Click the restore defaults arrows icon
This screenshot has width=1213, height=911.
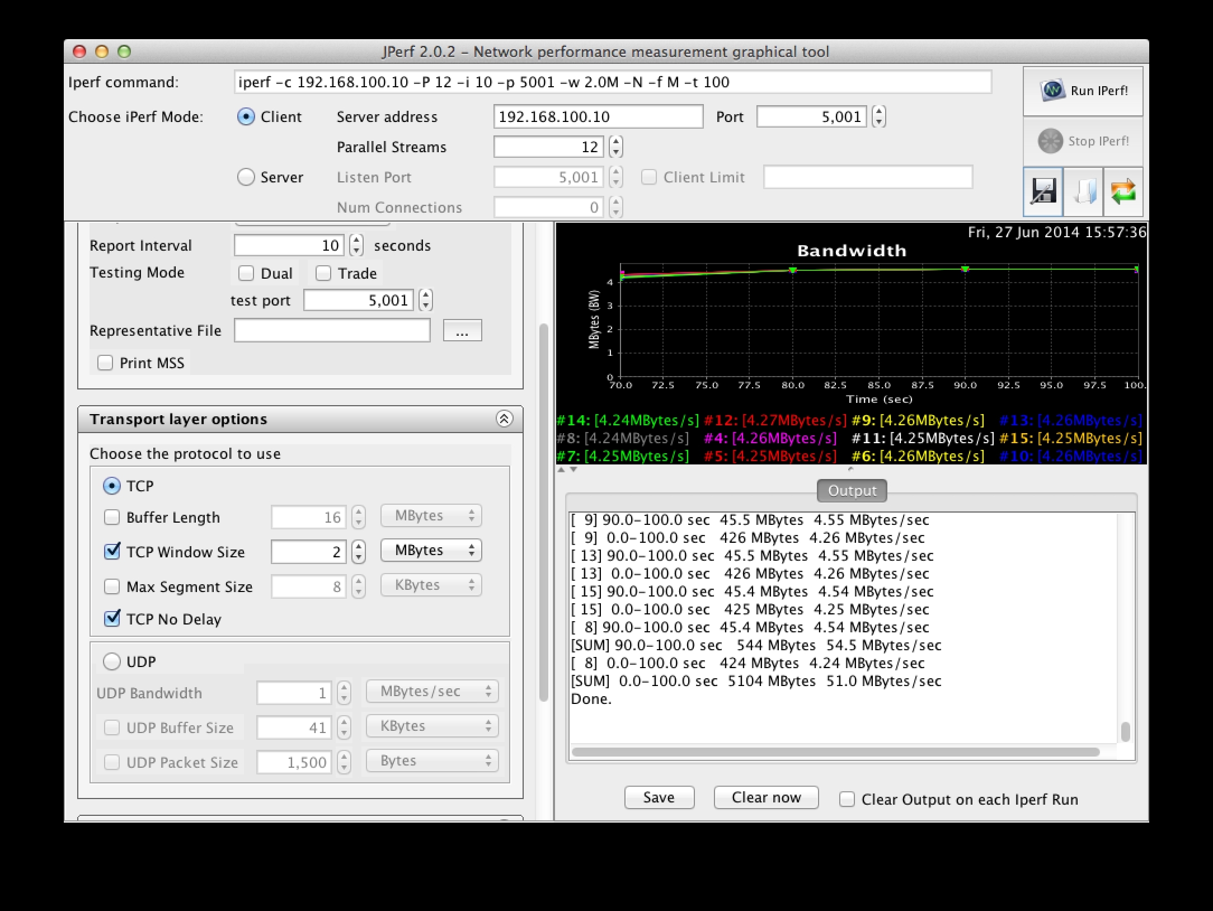click(x=1123, y=191)
